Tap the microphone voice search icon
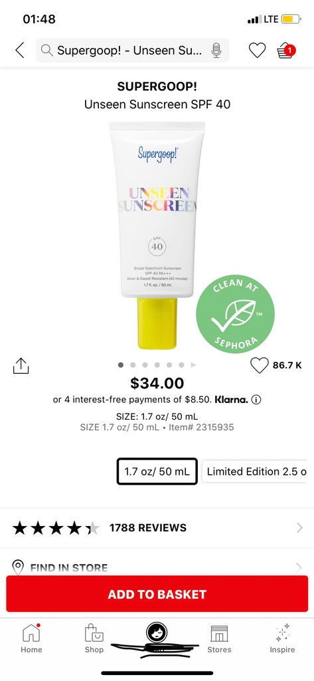The height and width of the screenshot is (681, 314). pos(216,51)
